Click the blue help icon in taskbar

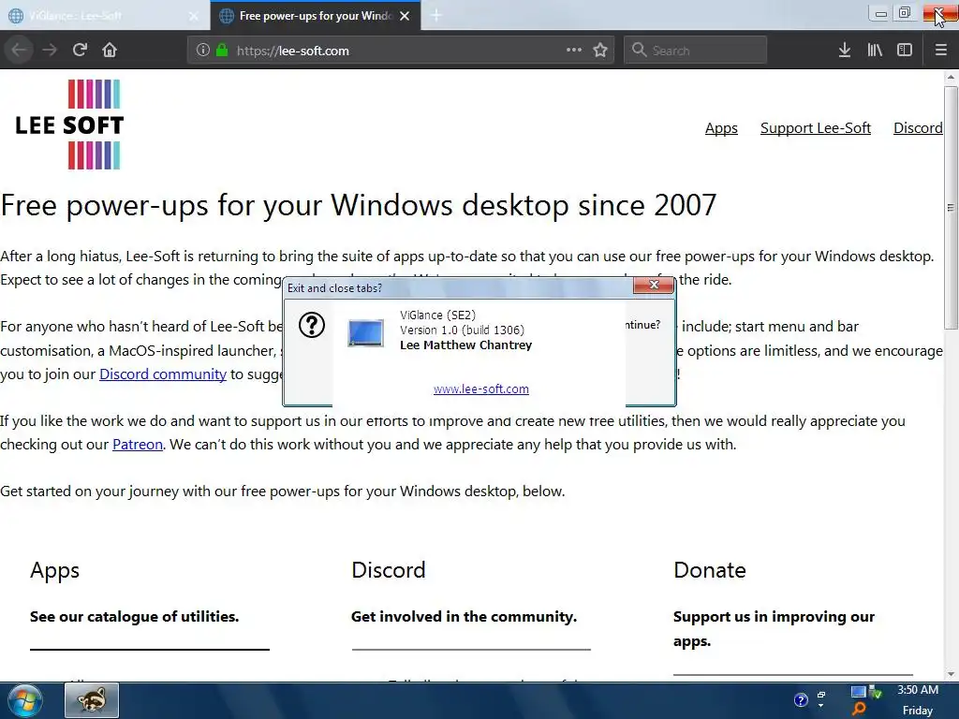click(801, 700)
